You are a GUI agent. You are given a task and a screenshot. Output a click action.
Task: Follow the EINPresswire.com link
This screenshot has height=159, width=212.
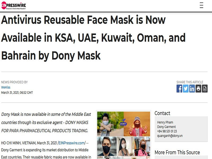[72, 143]
